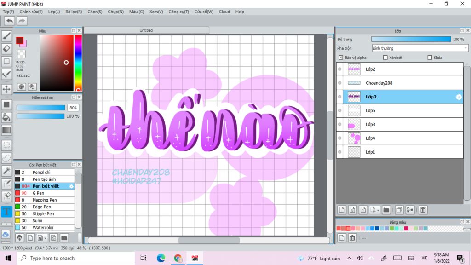This screenshot has width=471, height=265.
Task: Select the Select Eraser tool
Action: 6,196
